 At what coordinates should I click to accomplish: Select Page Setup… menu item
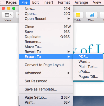point(46,97)
